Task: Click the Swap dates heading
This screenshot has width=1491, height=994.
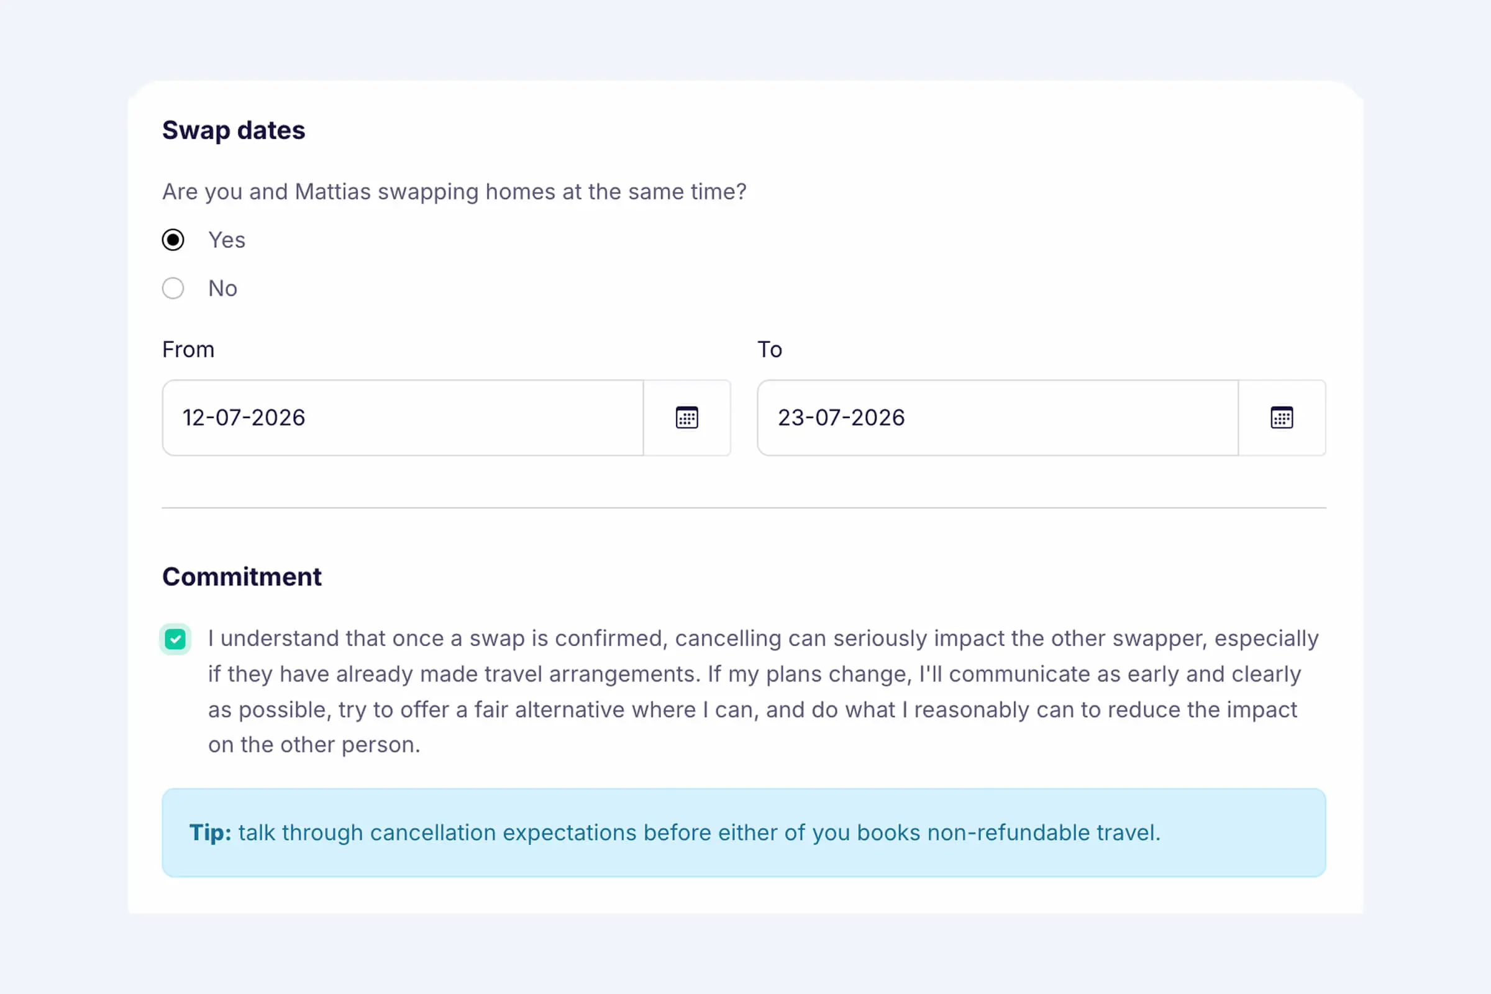Action: (x=234, y=130)
